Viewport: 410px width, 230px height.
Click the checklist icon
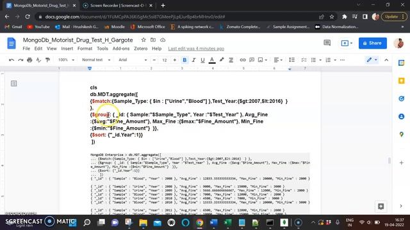tap(304, 60)
